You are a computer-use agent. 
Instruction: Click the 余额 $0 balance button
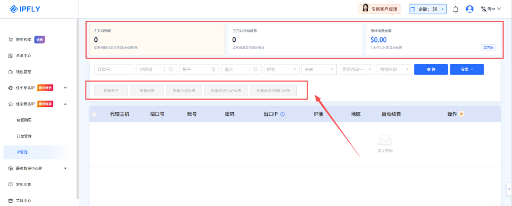click(428, 9)
